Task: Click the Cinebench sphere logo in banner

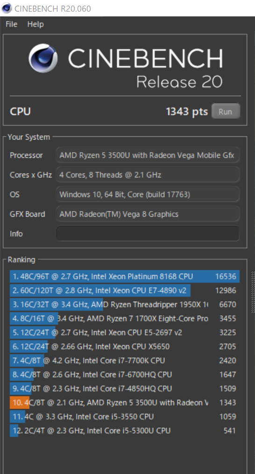Action: point(43,58)
